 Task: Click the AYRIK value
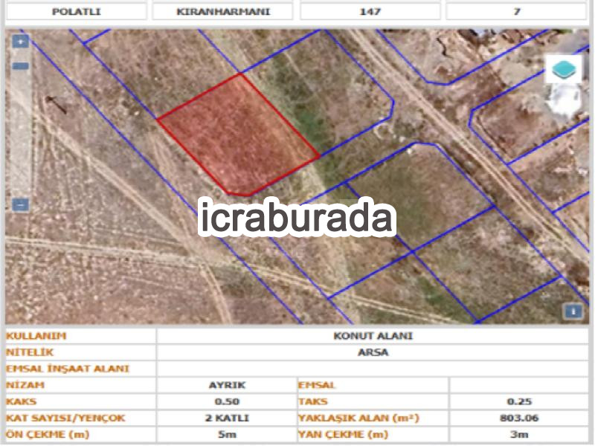pyautogui.click(x=227, y=384)
